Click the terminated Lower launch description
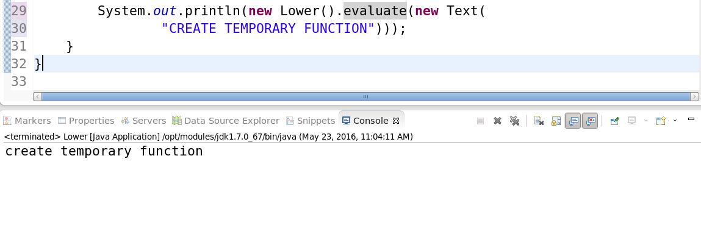Screen dimensions: 701x228 point(208,137)
